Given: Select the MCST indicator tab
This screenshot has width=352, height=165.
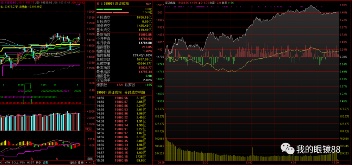Looking at the screenshot, I should 31,163.
